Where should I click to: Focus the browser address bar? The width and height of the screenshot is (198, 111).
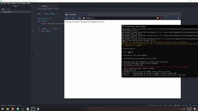click(119, 18)
